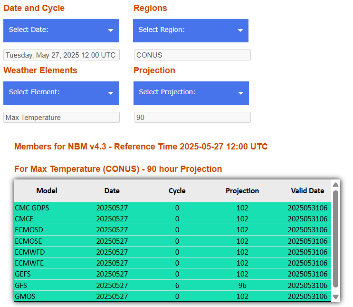This screenshot has width=353, height=307.
Task: Open the Select Date dropdown
Action: tap(61, 30)
